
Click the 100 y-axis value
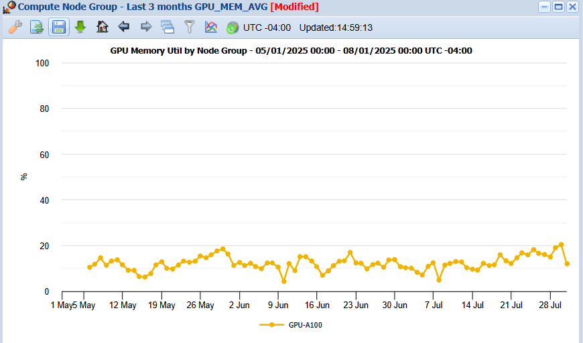click(42, 63)
